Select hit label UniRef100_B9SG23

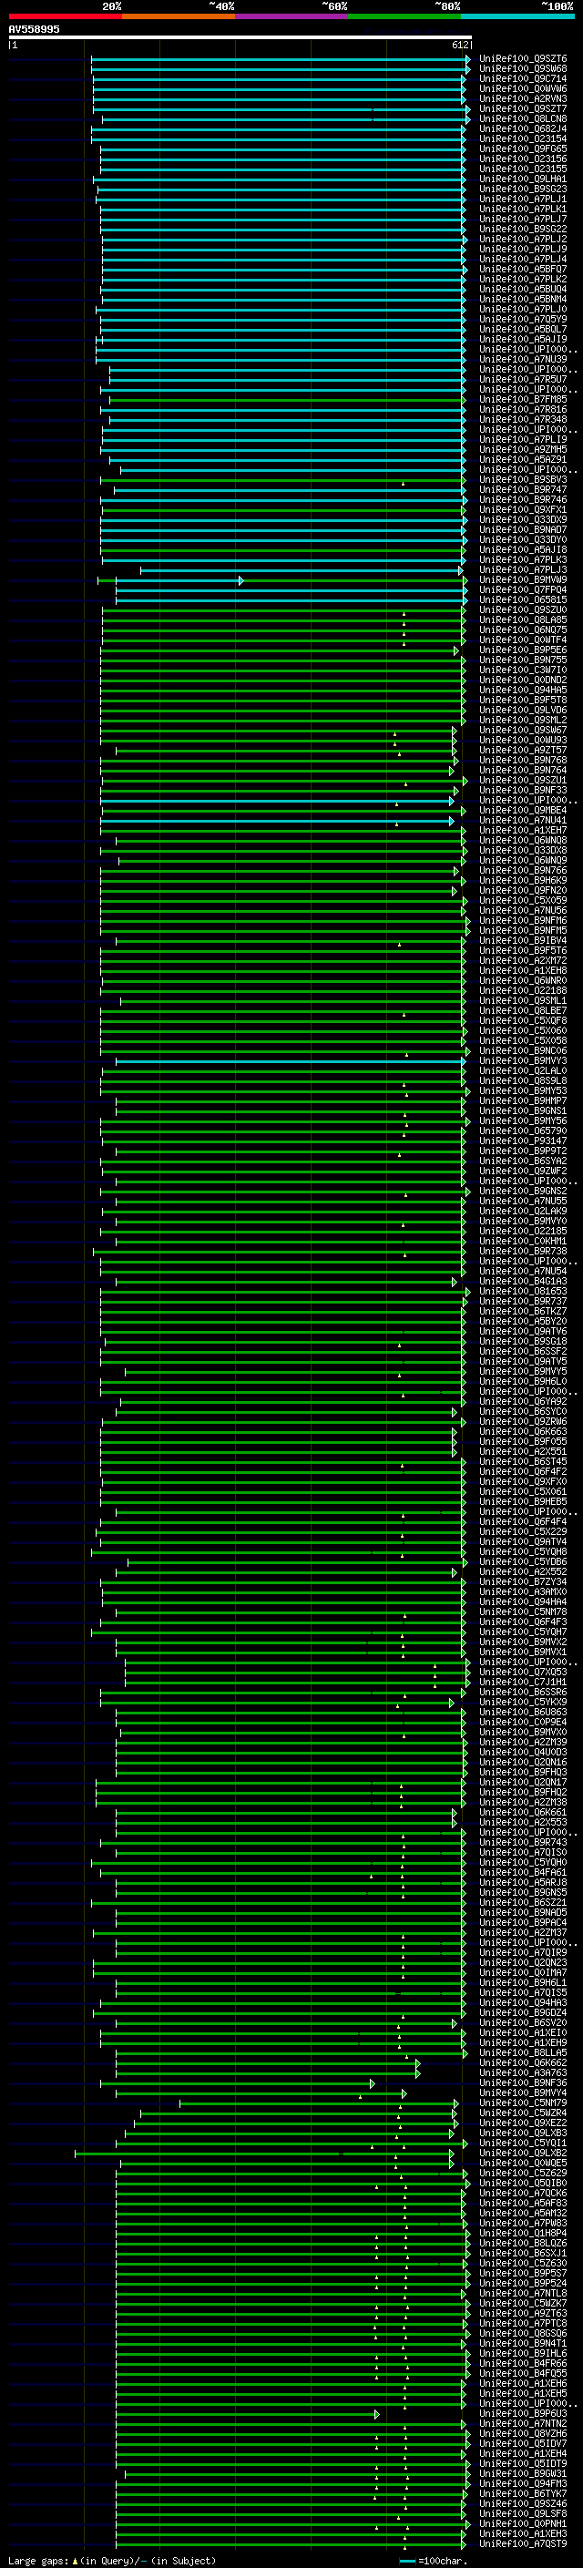523,189
